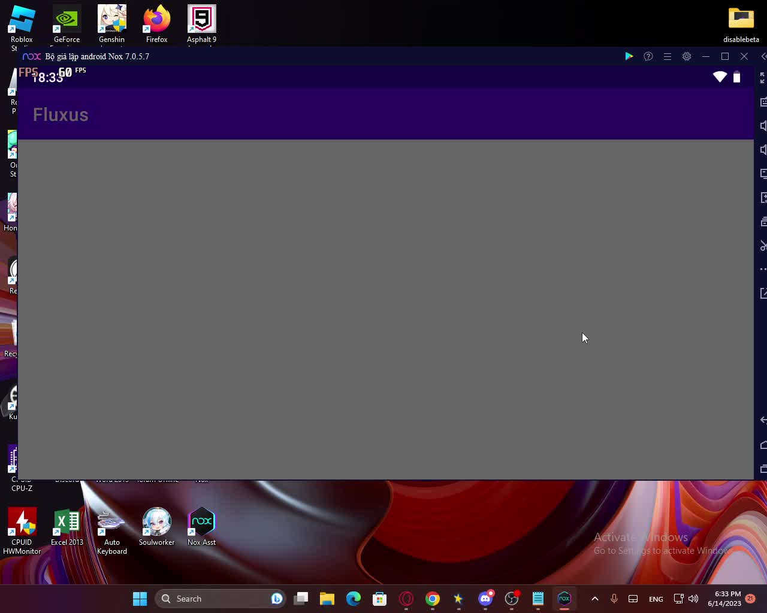Image resolution: width=767 pixels, height=613 pixels.
Task: Click the Fluxus app title
Action: 61,114
